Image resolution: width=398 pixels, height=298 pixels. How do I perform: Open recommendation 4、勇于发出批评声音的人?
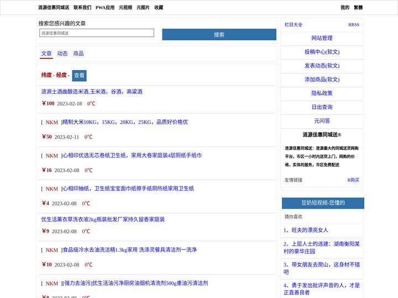[x=322, y=289]
